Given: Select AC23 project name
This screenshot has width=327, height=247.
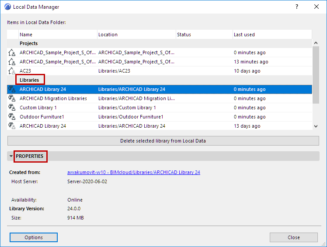Looking at the screenshot, I should 25,71.
